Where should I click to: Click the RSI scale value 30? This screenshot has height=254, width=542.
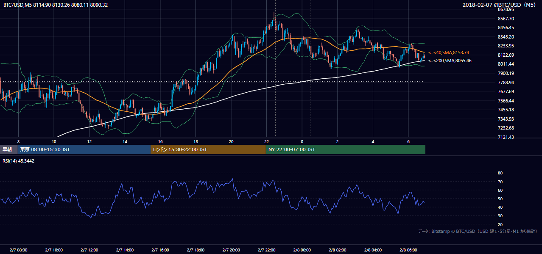coord(500,216)
